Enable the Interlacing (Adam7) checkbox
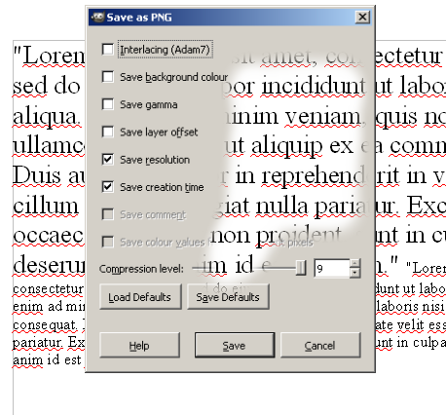Screen dimensions: 446x415 (x=107, y=50)
